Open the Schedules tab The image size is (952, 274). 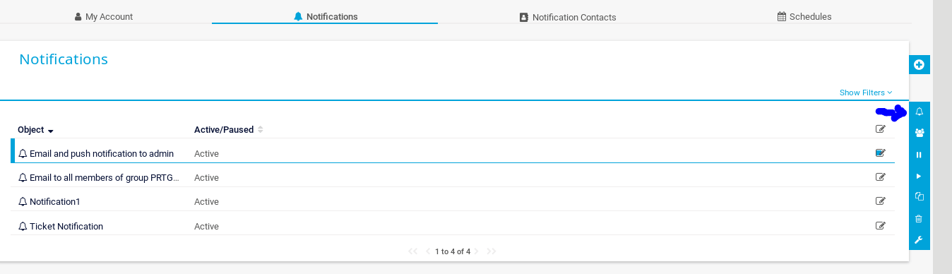pos(804,16)
